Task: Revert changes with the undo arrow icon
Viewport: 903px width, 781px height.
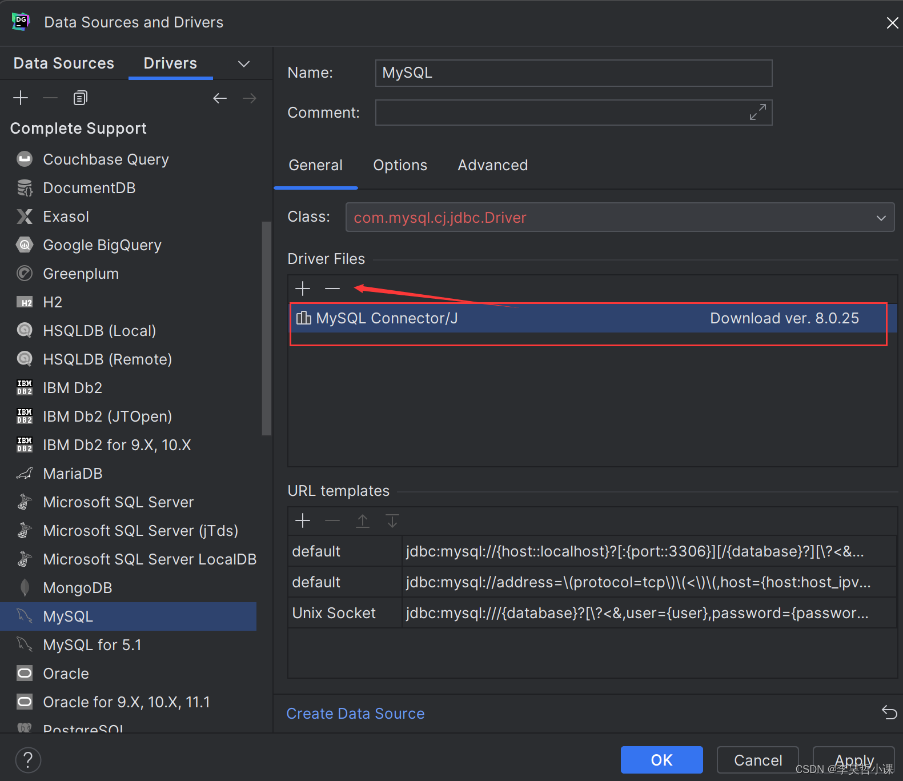Action: (889, 712)
